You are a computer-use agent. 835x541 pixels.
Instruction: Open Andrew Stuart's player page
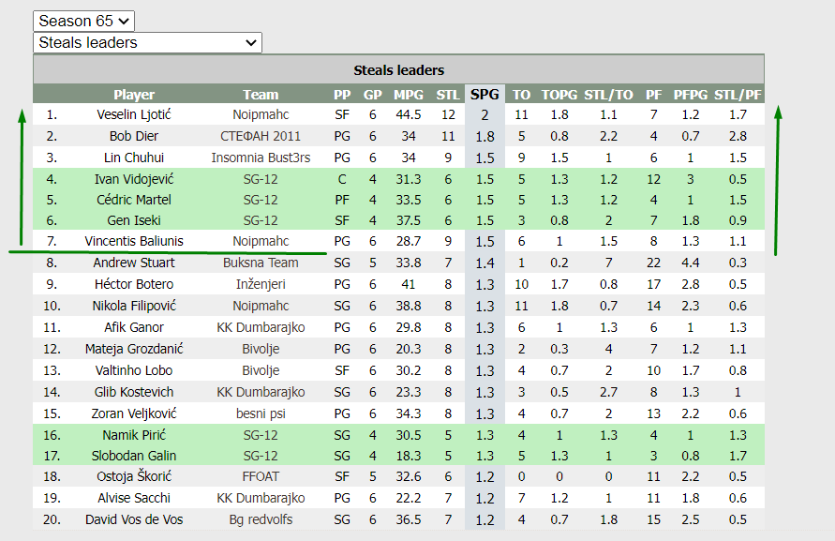tap(134, 263)
